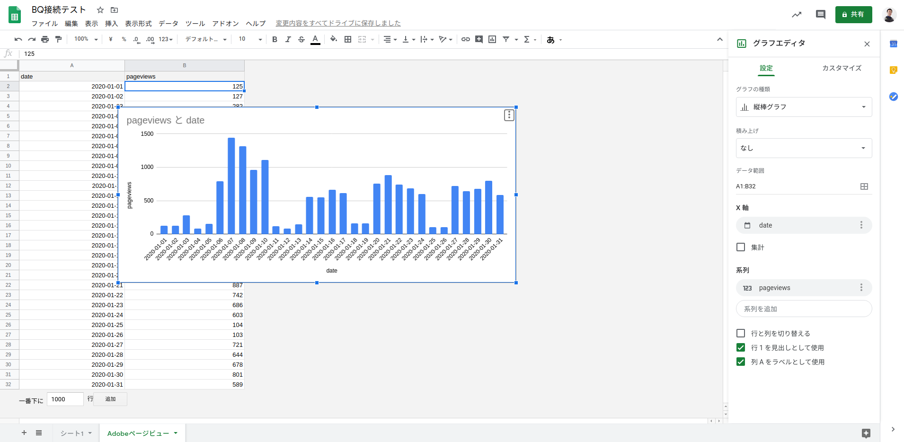Toggle 行と列を切り替える checkbox

(740, 333)
